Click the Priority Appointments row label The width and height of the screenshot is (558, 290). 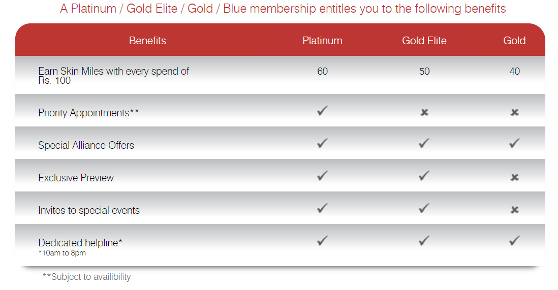(88, 113)
